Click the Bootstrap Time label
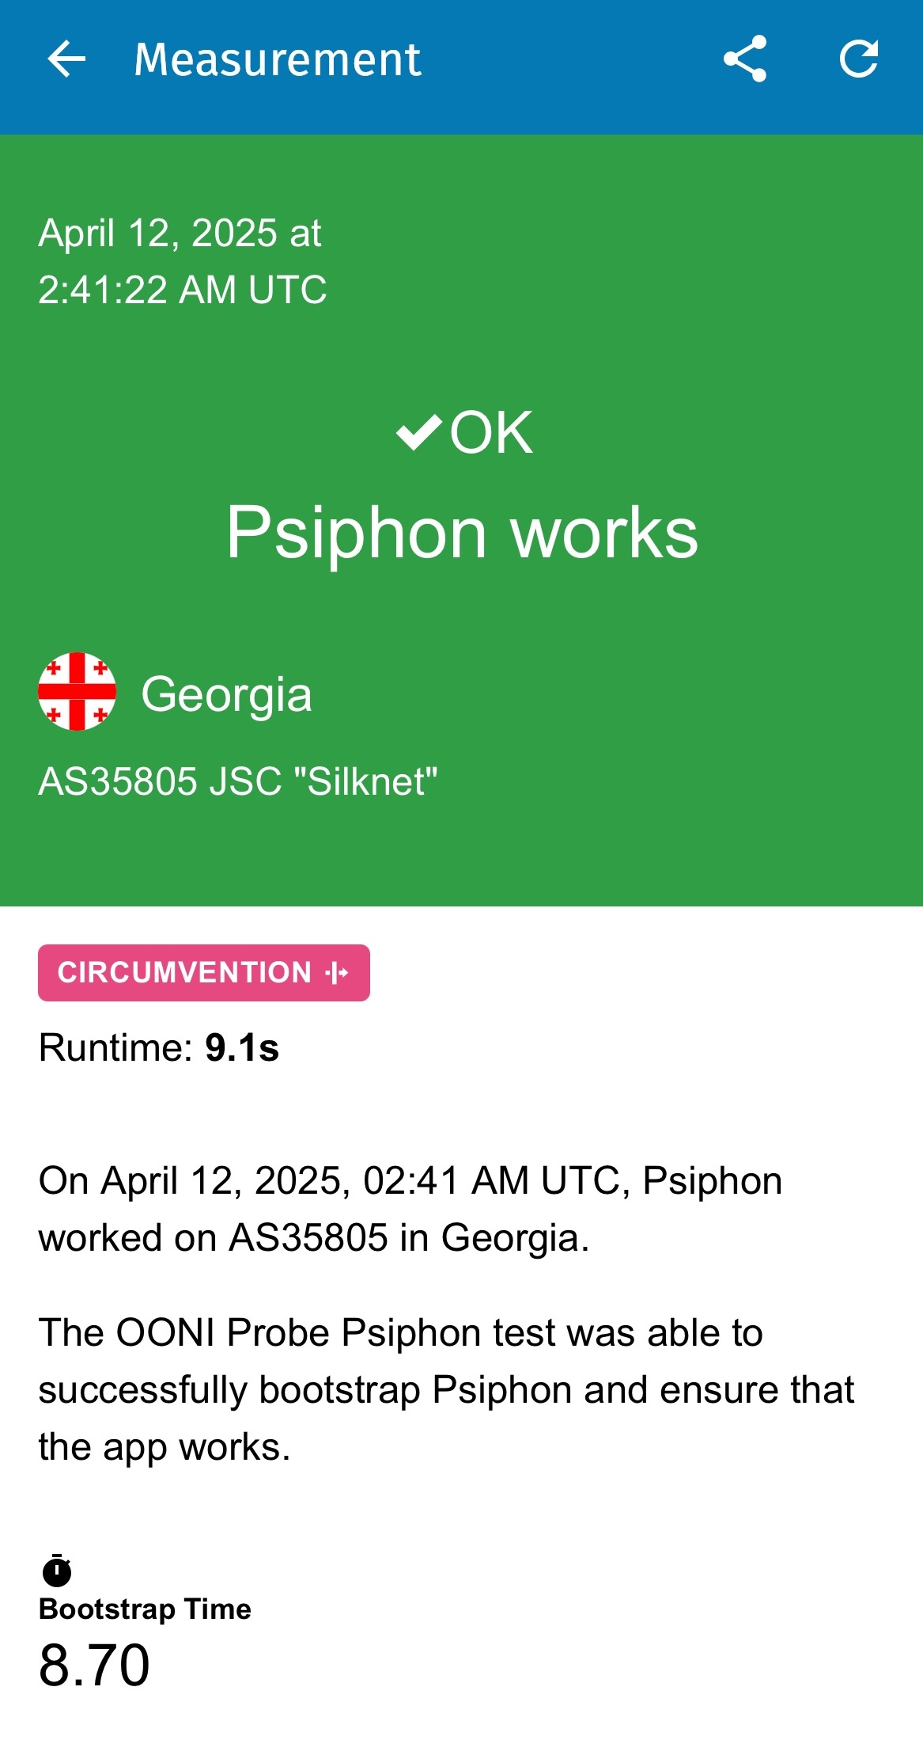The image size is (923, 1740). click(x=145, y=1609)
